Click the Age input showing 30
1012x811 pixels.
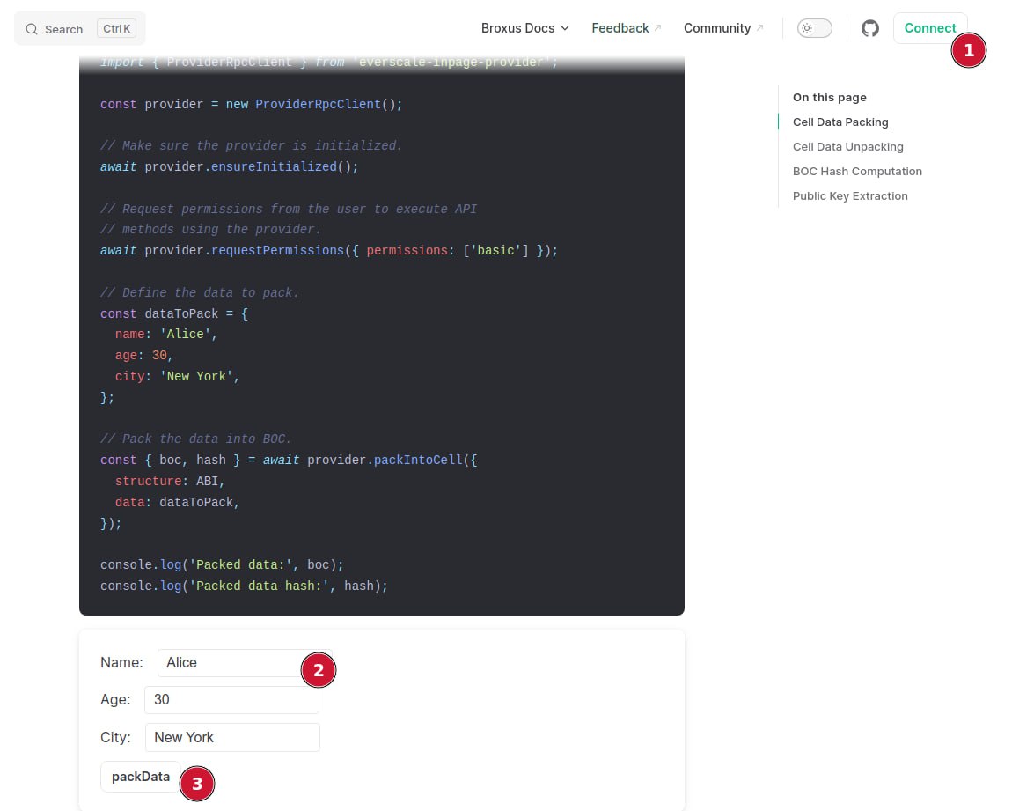[231, 700]
